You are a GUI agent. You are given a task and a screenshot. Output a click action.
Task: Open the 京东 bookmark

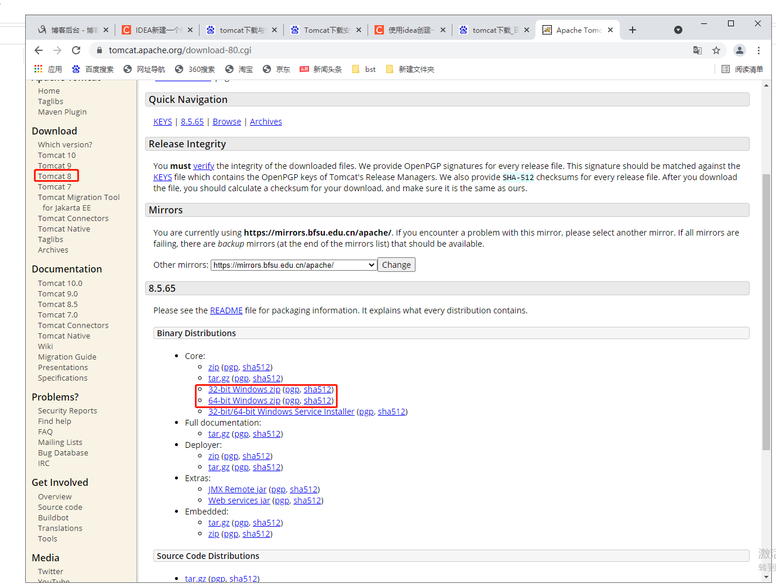276,69
